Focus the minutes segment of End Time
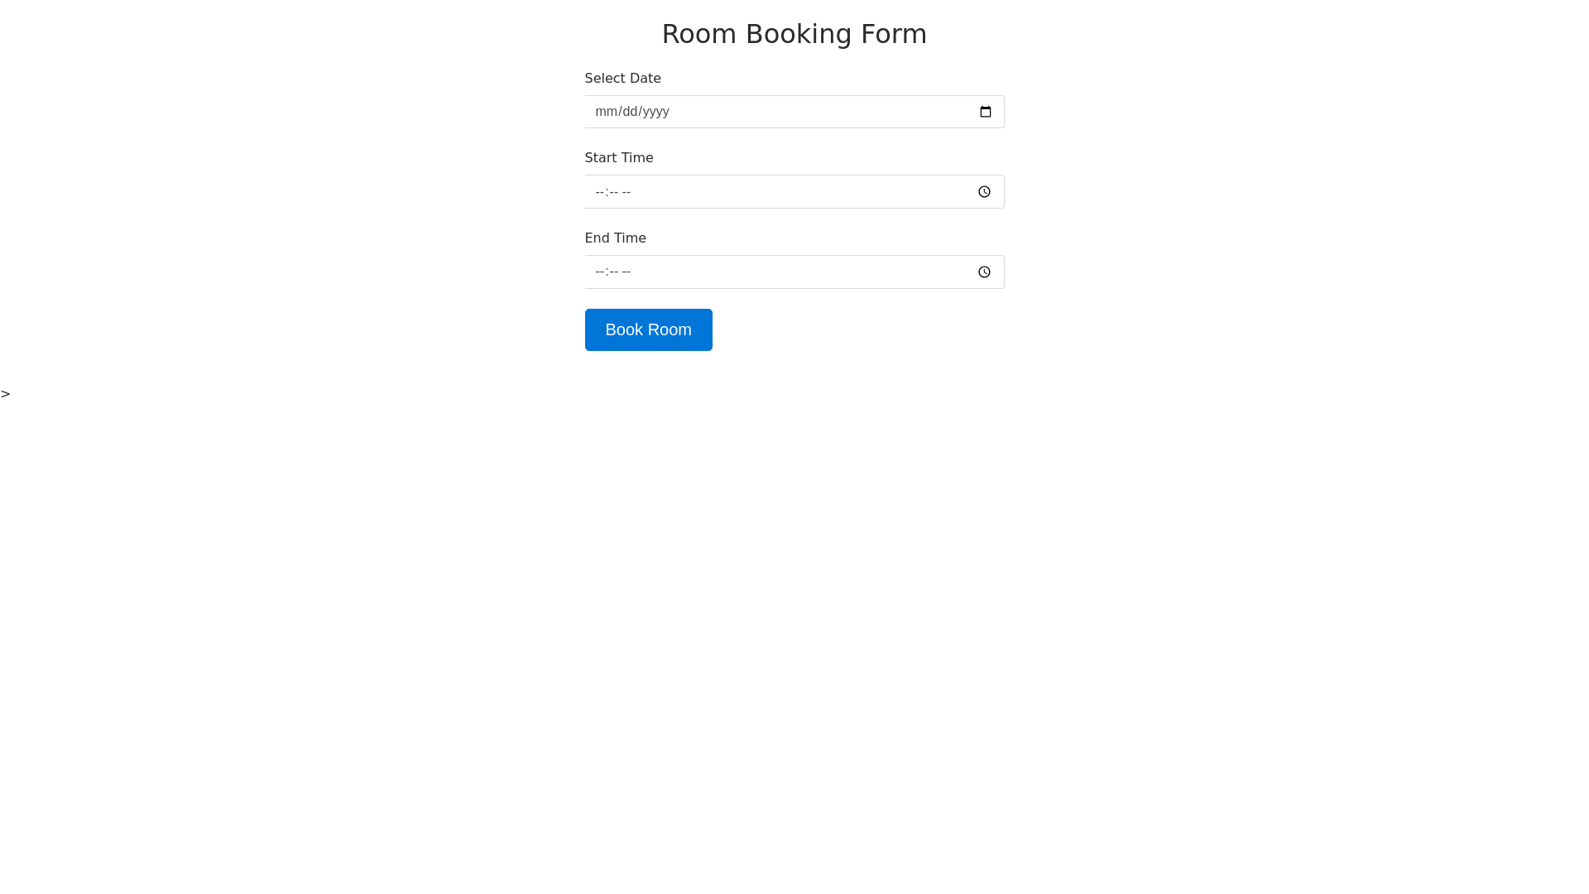 (x=612, y=272)
